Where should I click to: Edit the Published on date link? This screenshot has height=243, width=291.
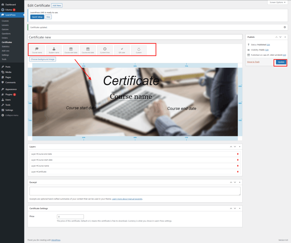(x=284, y=55)
